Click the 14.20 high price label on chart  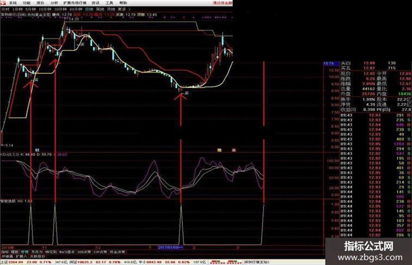pyautogui.click(x=73, y=19)
